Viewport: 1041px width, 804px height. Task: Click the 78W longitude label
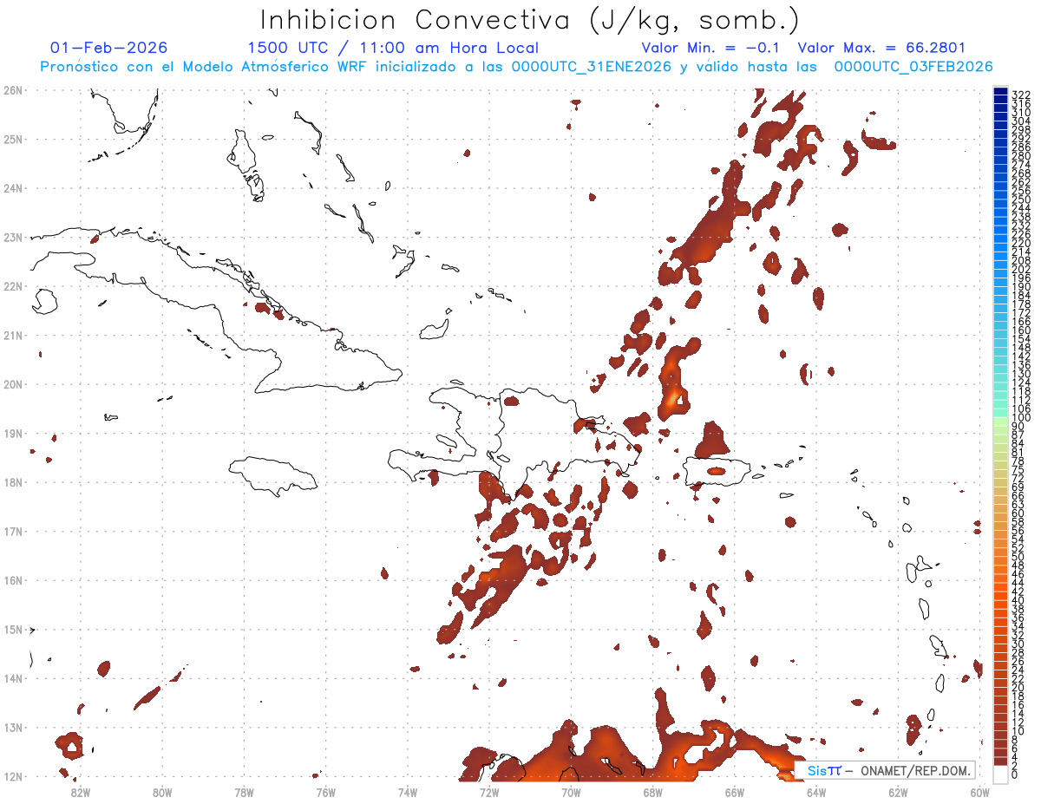tap(244, 792)
